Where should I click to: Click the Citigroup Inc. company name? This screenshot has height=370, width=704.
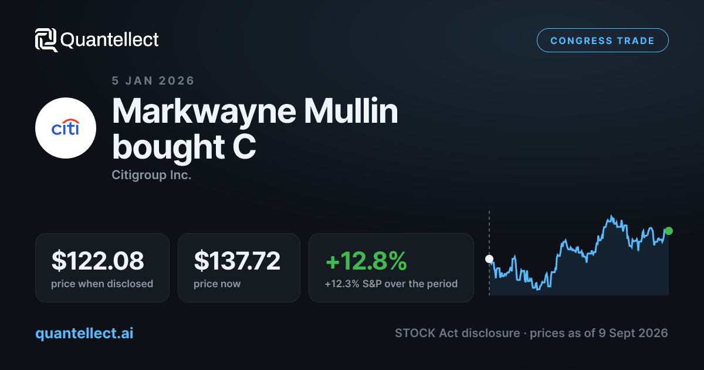point(151,175)
